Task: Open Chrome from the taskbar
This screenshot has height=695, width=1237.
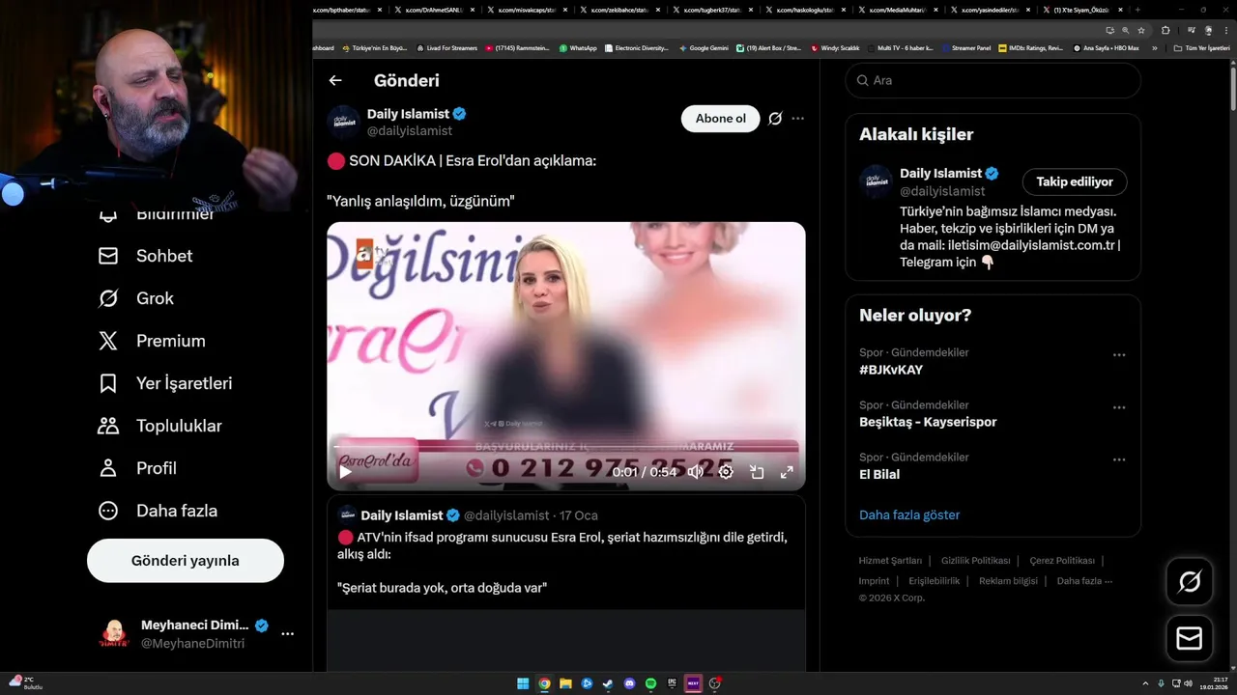Action: pos(544,683)
